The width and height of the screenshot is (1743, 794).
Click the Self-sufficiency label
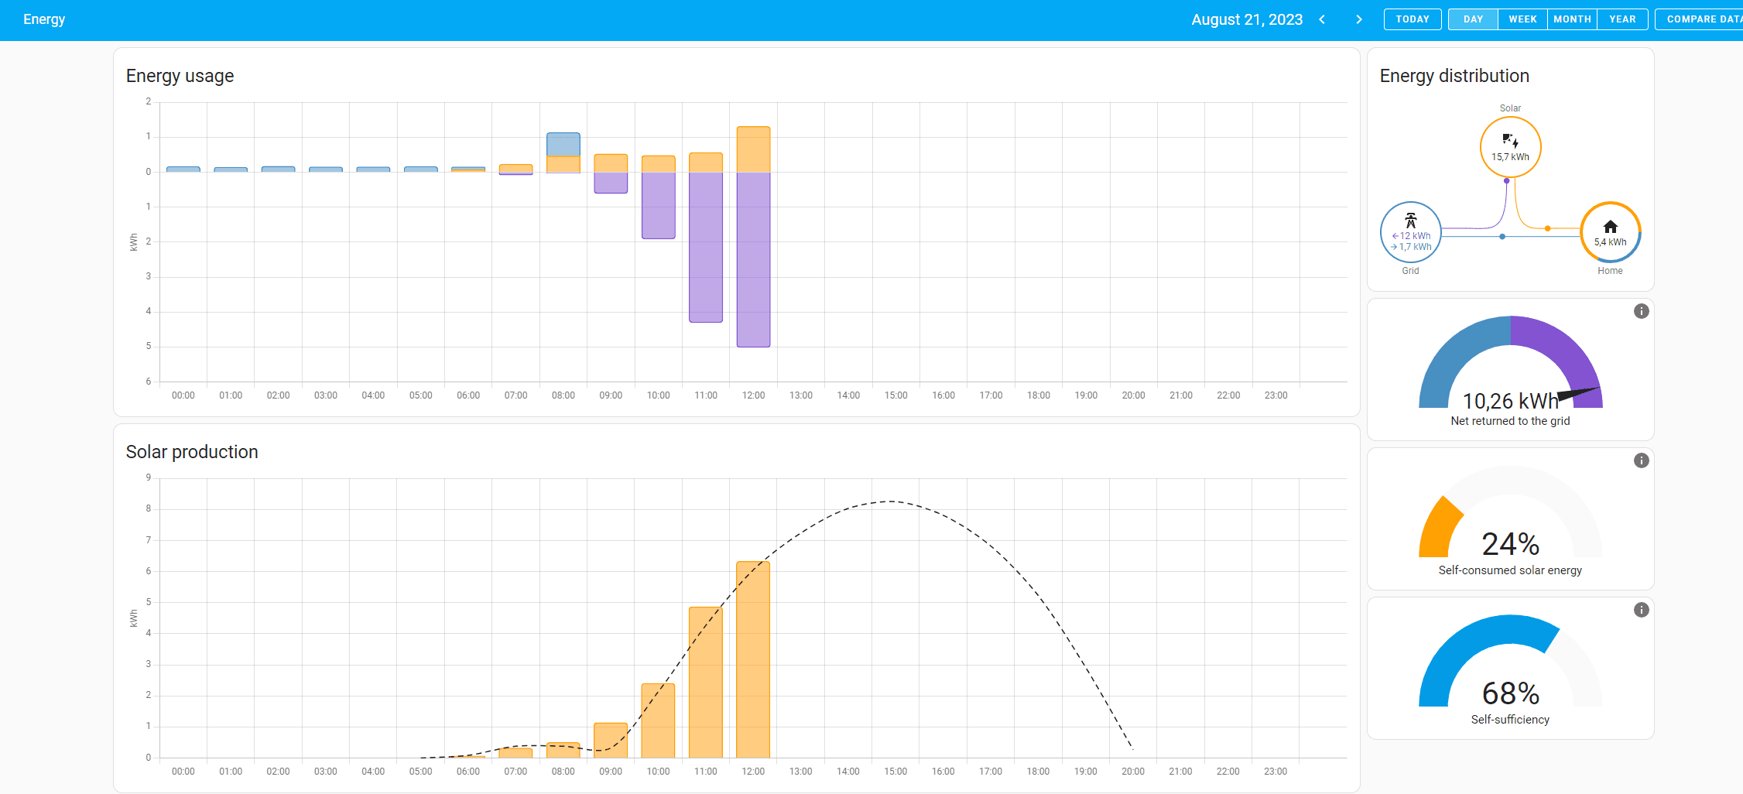(1510, 720)
